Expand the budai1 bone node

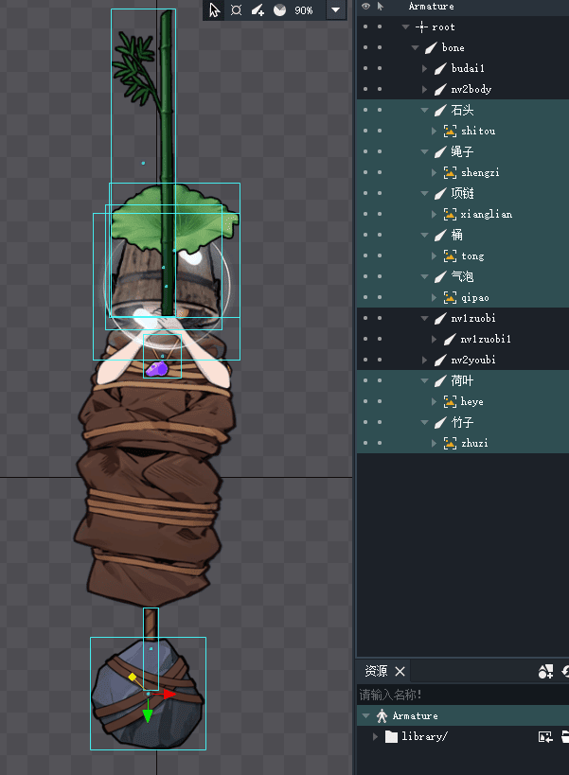[x=425, y=68]
